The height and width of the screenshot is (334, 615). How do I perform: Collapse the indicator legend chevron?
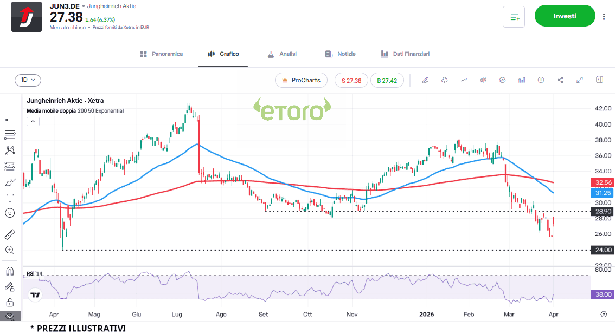[32, 121]
